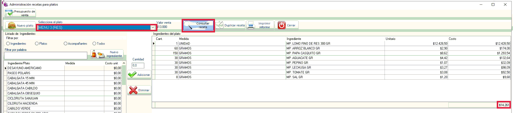513x113 pixels.
Task: Click the row selector arrow for first recipe row
Action: 154,44
